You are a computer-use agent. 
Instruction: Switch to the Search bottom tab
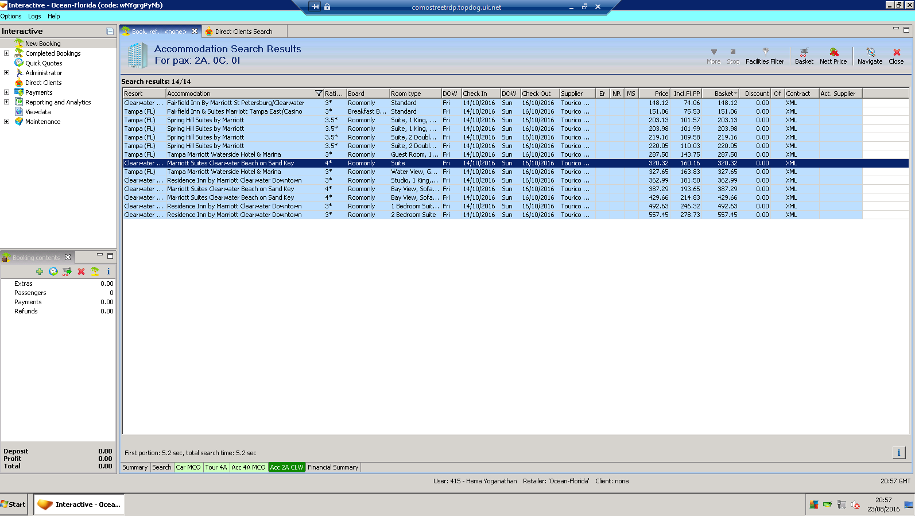click(x=162, y=467)
